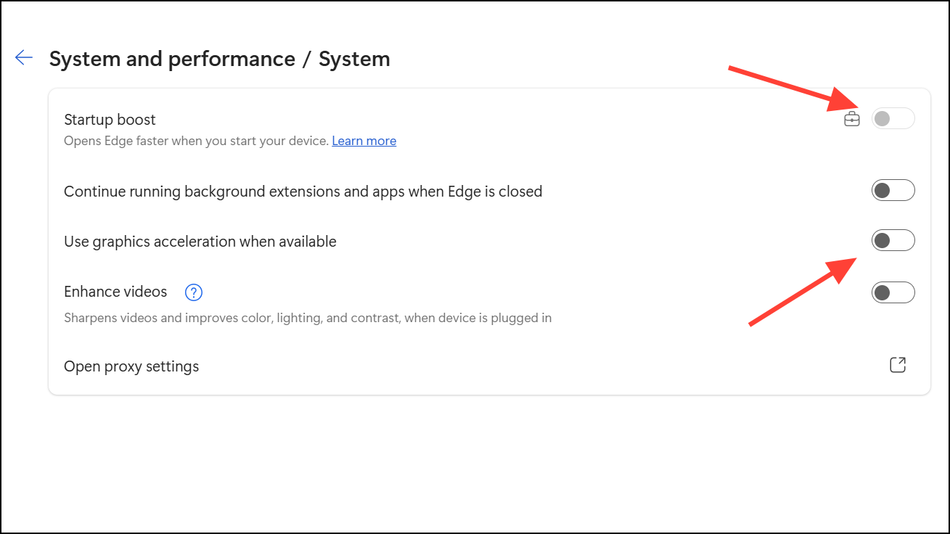
Task: Click the external link icon for proxy settings
Action: coord(898,365)
